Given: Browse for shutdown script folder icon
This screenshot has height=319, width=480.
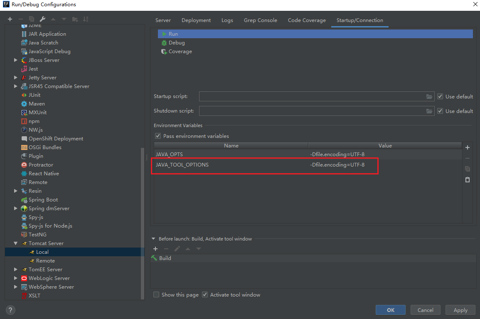Looking at the screenshot, I should tap(429, 111).
